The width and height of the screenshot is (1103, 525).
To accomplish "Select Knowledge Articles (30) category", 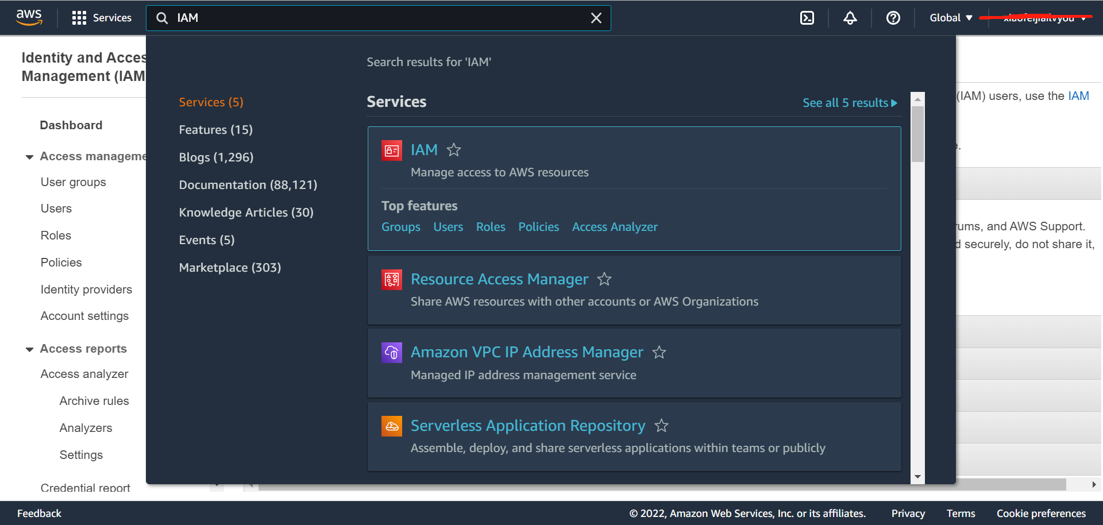I will [246, 213].
